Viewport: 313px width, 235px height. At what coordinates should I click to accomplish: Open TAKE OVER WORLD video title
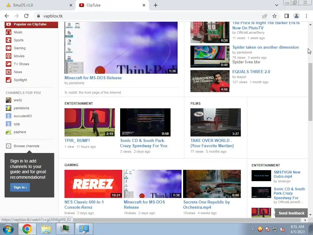(x=212, y=143)
